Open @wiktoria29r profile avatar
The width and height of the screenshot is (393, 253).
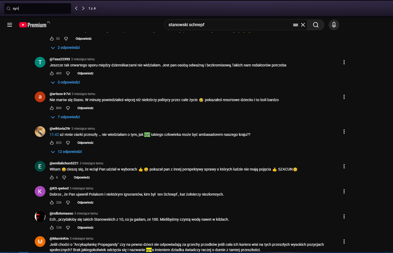40,132
